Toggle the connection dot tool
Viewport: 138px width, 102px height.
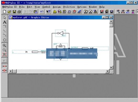pos(4,60)
